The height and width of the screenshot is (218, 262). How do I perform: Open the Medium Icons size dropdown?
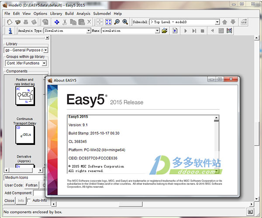(x=24, y=177)
